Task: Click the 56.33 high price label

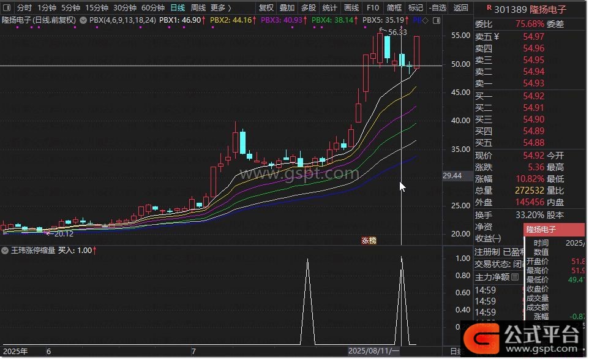Action: [397, 32]
